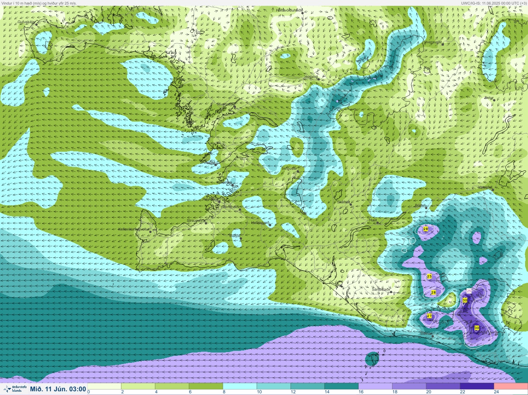Click the Hveravellir station label
This screenshot has height=395, width=528.
pyautogui.click(x=433, y=42)
